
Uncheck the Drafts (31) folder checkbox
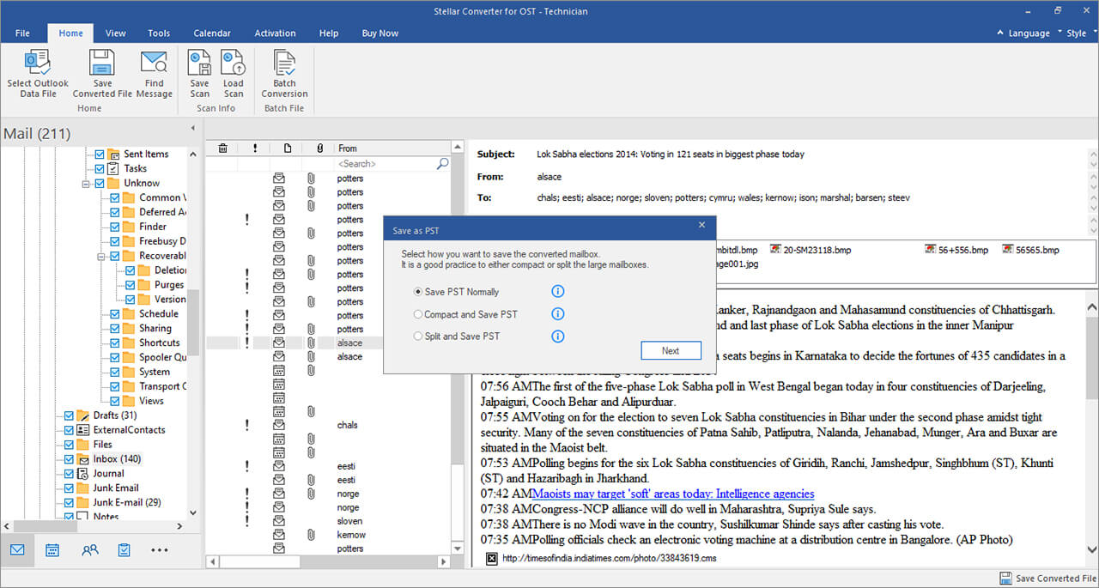(x=69, y=415)
